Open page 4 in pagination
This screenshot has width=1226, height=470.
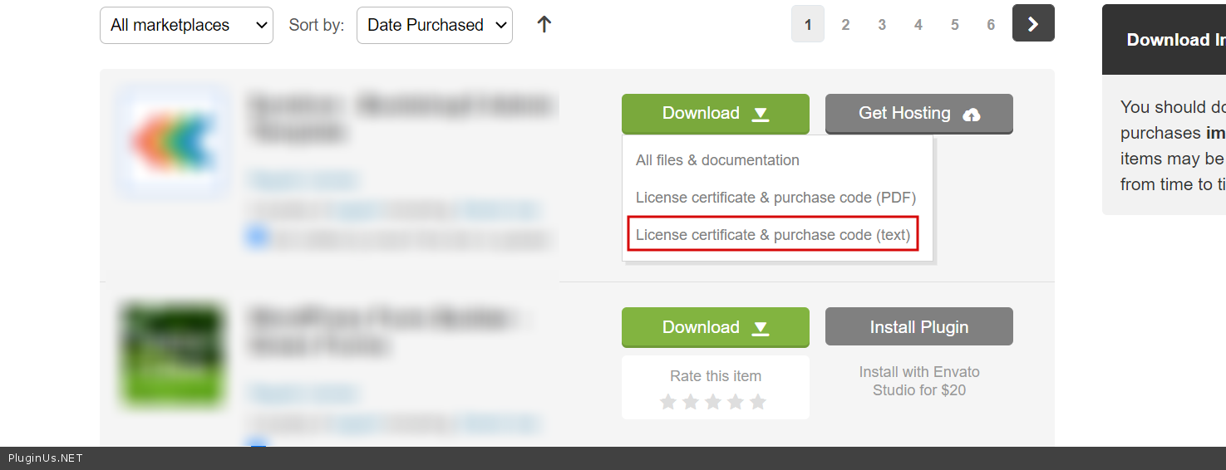918,25
